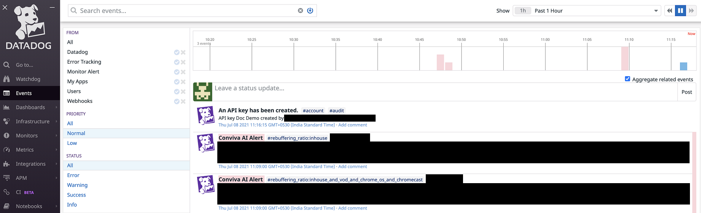Screen dimensions: 701x213
Task: Open Metrics in the sidebar
Action: pos(25,150)
